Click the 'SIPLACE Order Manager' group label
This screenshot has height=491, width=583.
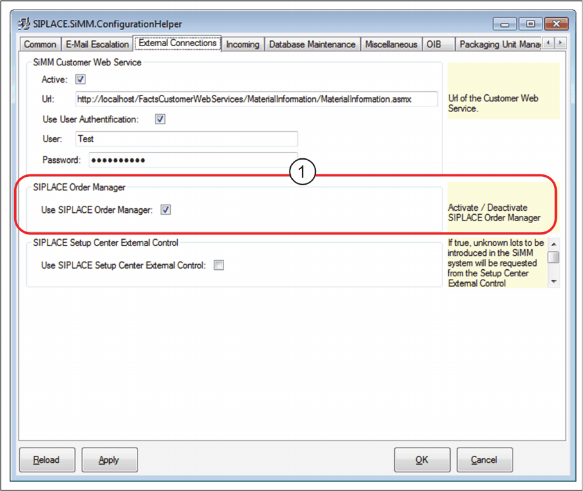[79, 187]
